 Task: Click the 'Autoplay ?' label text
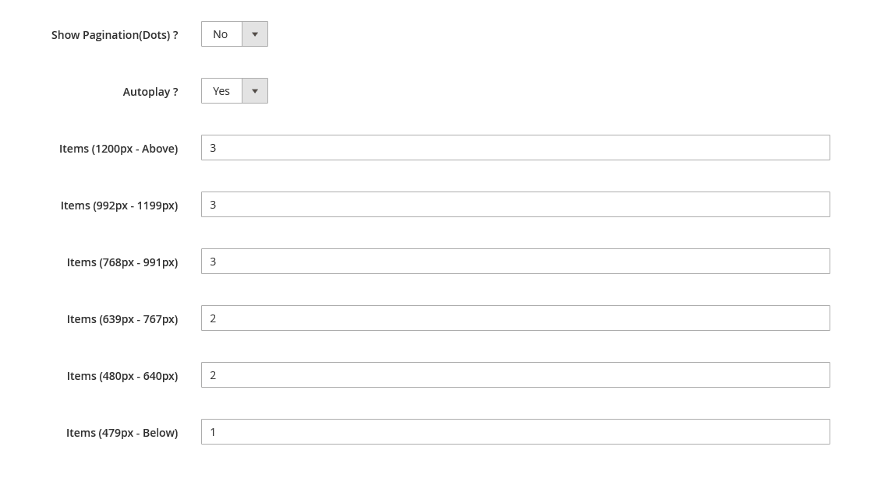pos(150,92)
